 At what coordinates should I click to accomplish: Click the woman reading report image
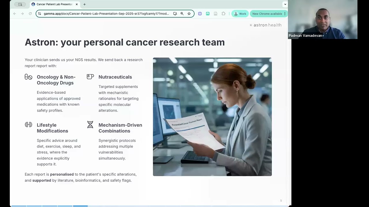click(212, 117)
